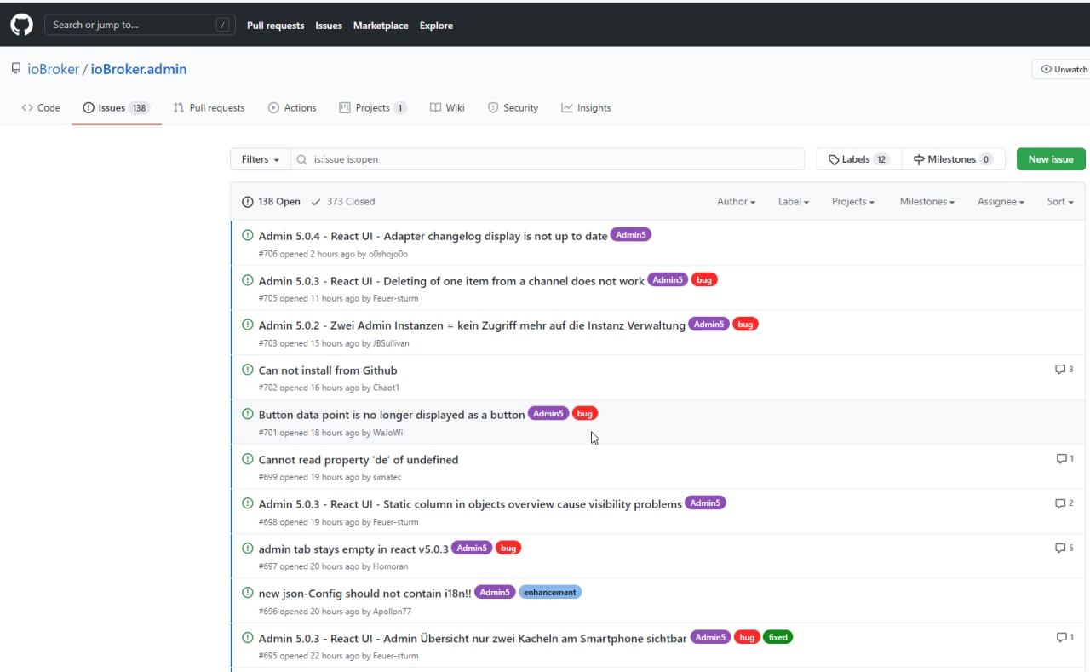Screen dimensions: 1090x672
Task: Open the Author filter dropdown
Action: (x=737, y=202)
